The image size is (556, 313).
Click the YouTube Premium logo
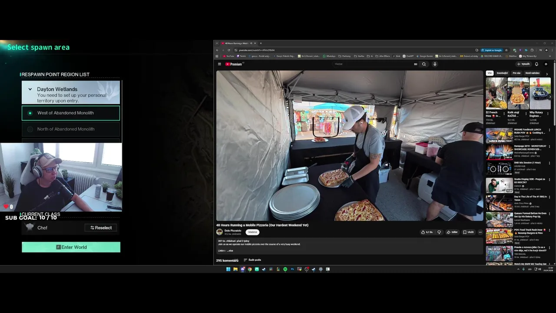pyautogui.click(x=234, y=64)
